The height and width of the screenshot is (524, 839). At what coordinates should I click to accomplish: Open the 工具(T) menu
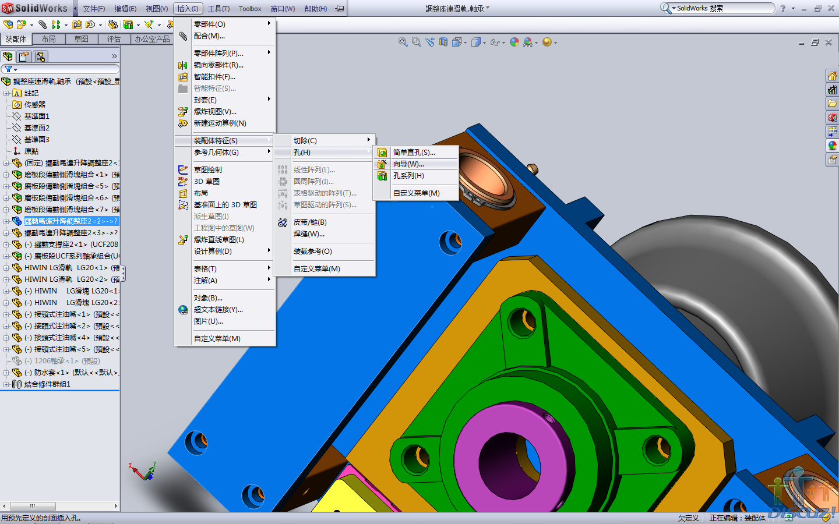219,9
